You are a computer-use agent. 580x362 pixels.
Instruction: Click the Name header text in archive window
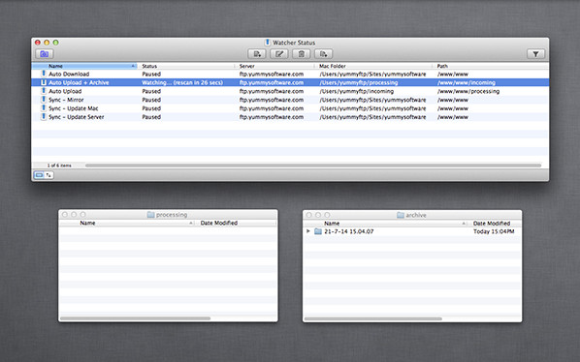click(x=332, y=224)
